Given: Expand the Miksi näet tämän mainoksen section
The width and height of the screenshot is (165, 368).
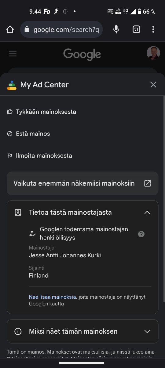Looking at the screenshot, I should click(x=82, y=332).
